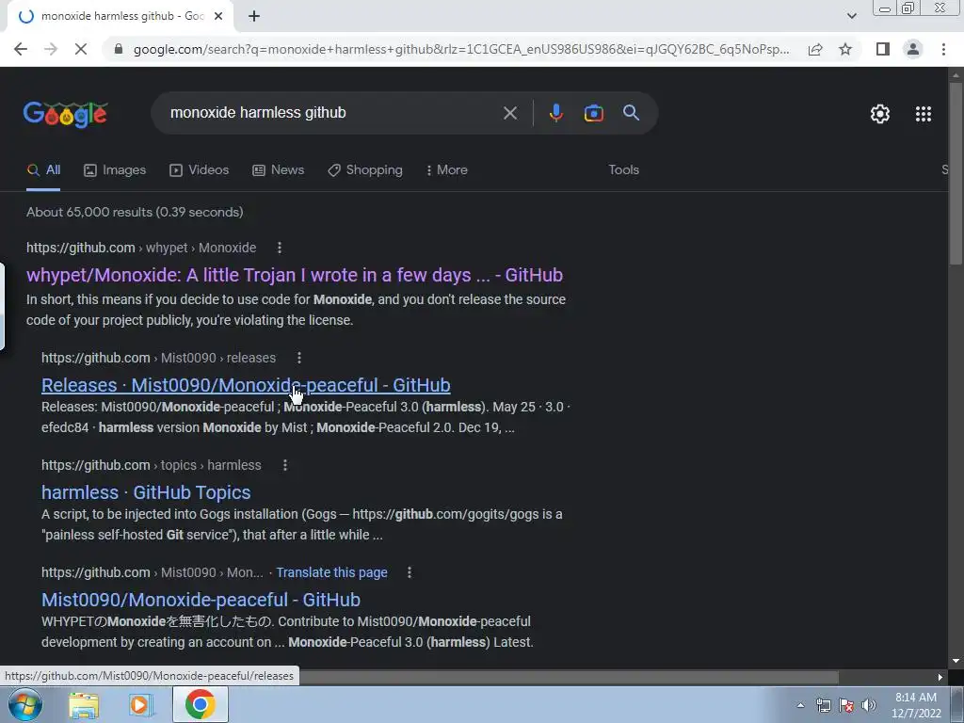The width and height of the screenshot is (964, 723).
Task: Open the browser side panel
Action: click(x=883, y=49)
